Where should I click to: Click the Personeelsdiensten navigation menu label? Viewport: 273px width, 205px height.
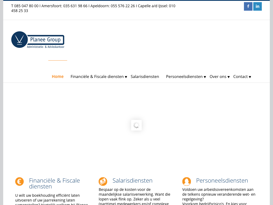pyautogui.click(x=184, y=77)
